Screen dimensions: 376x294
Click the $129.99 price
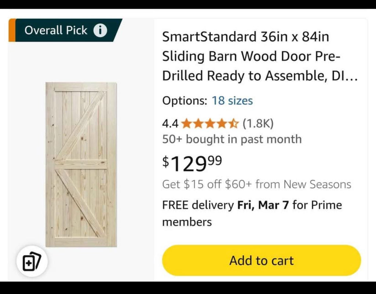tap(192, 164)
